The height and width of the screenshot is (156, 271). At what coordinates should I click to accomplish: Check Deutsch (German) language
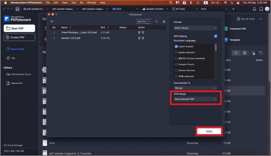click(x=176, y=70)
